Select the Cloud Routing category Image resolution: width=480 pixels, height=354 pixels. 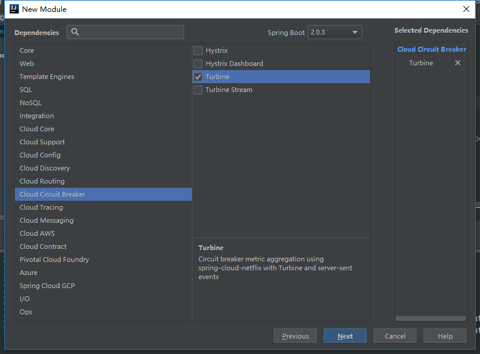[x=103, y=181]
